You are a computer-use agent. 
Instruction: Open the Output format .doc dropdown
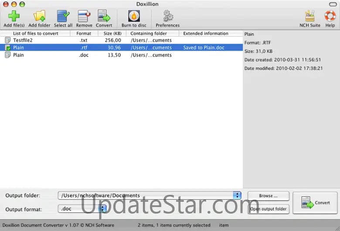[x=82, y=209]
